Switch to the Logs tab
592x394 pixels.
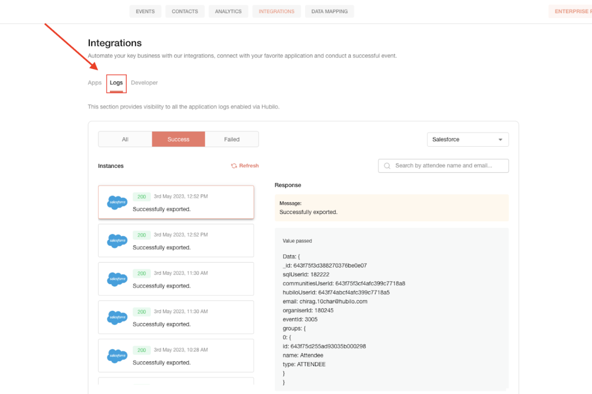coord(116,83)
